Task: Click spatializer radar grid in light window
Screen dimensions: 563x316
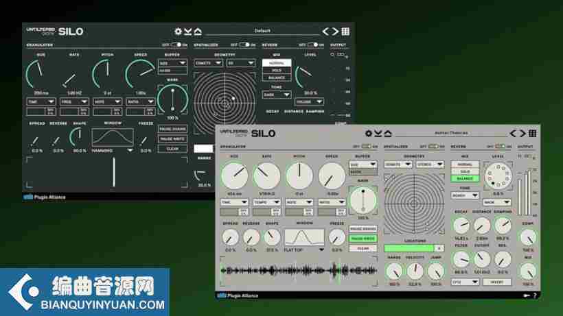Action: click(x=414, y=203)
